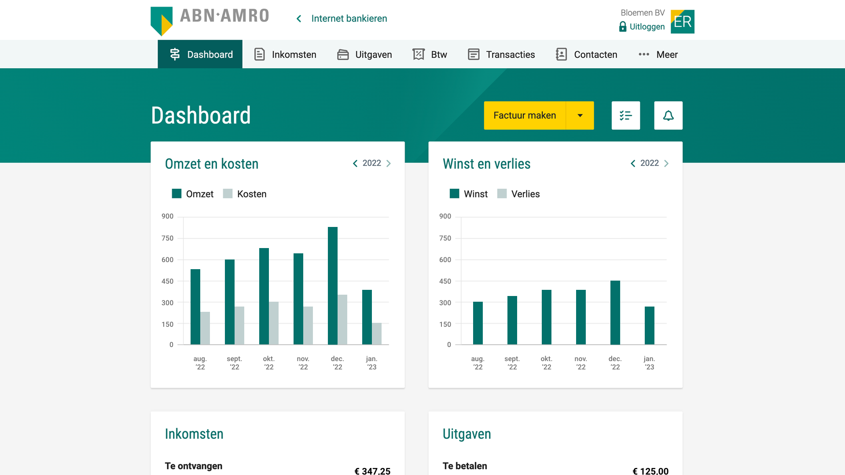Click the nov. '22 Winst bar
Screen dimensions: 845x475
[581, 317]
